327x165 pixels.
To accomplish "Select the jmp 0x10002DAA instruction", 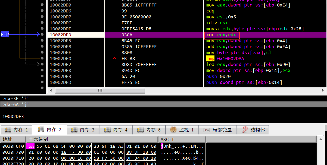I will click(x=225, y=58).
